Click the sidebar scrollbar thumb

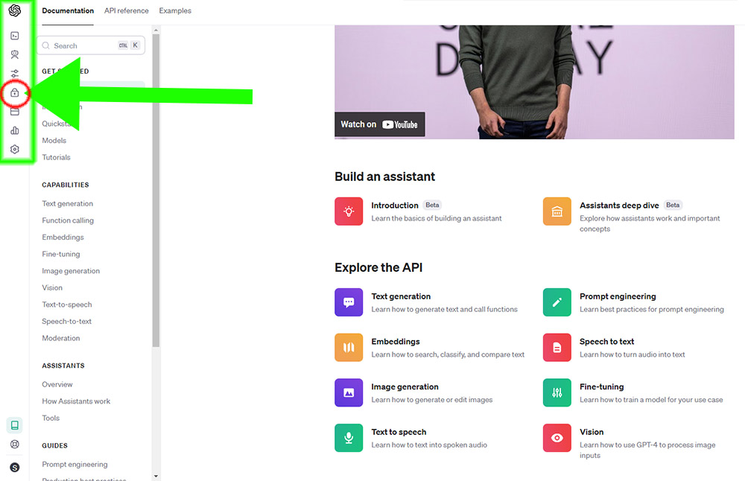click(x=156, y=191)
